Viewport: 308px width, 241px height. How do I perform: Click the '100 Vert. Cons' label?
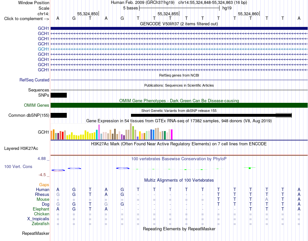[x=18, y=167]
